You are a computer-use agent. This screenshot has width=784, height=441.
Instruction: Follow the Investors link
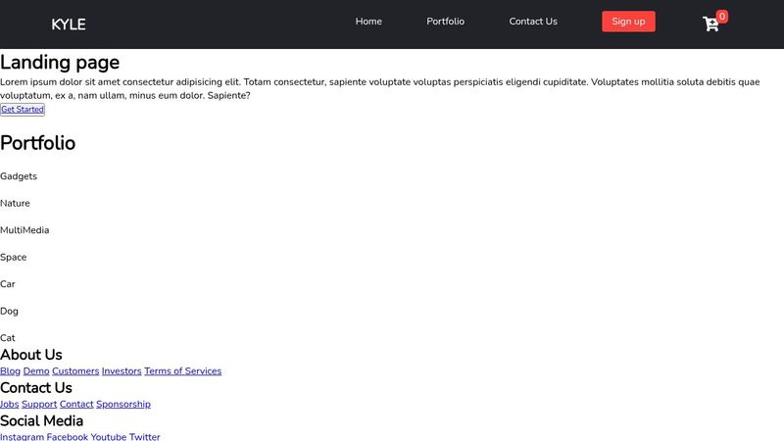pos(122,371)
